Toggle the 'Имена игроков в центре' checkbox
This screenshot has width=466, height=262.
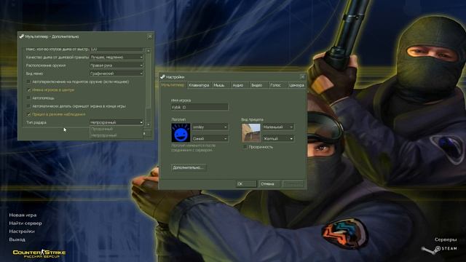[x=28, y=90]
